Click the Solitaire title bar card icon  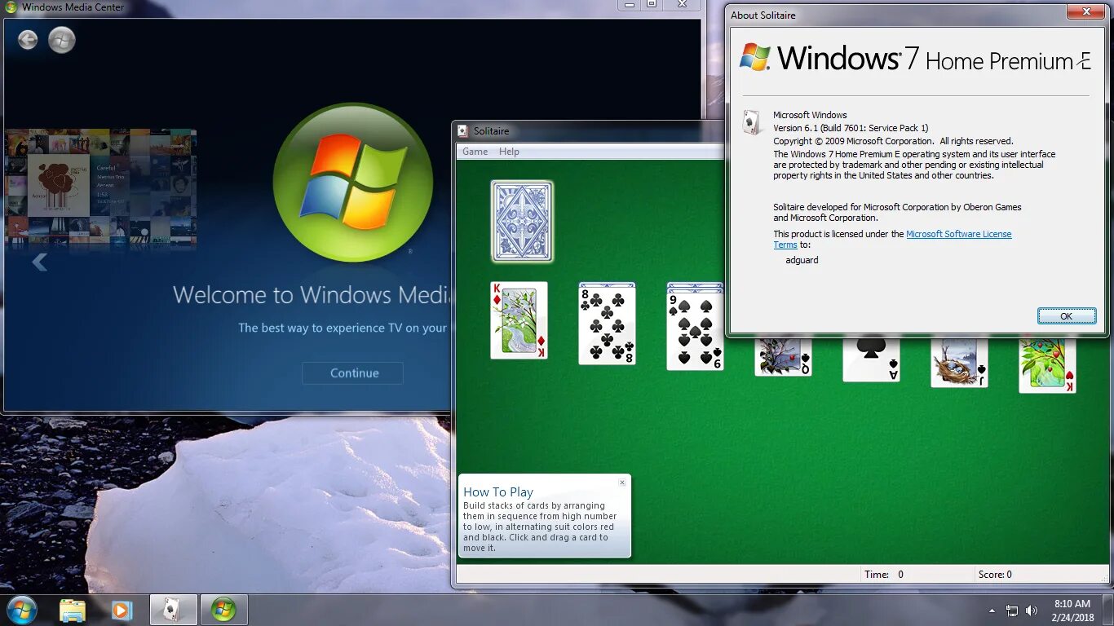(x=462, y=130)
